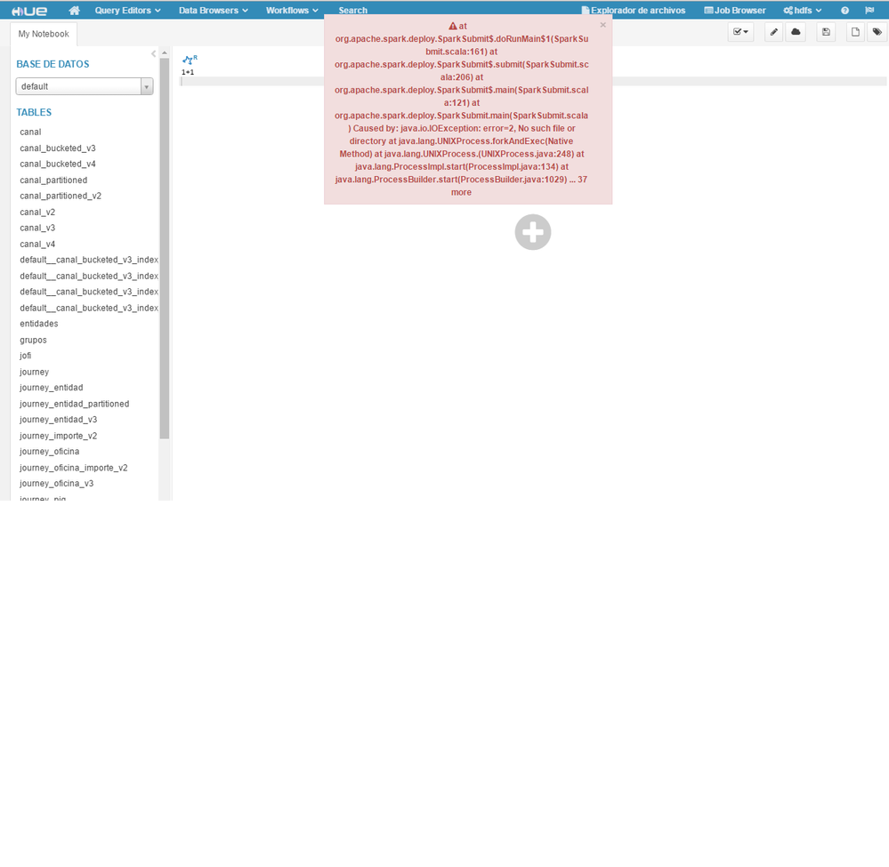
Task: Click the pencil edit icon
Action: click(774, 32)
